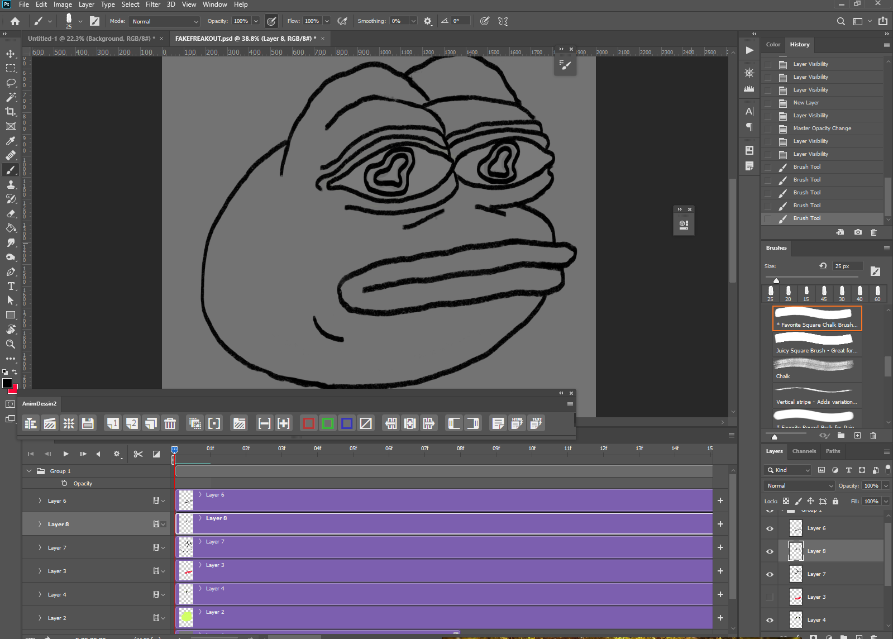Open the Opacity percentage dropdown arrow
893x639 pixels.
click(256, 21)
